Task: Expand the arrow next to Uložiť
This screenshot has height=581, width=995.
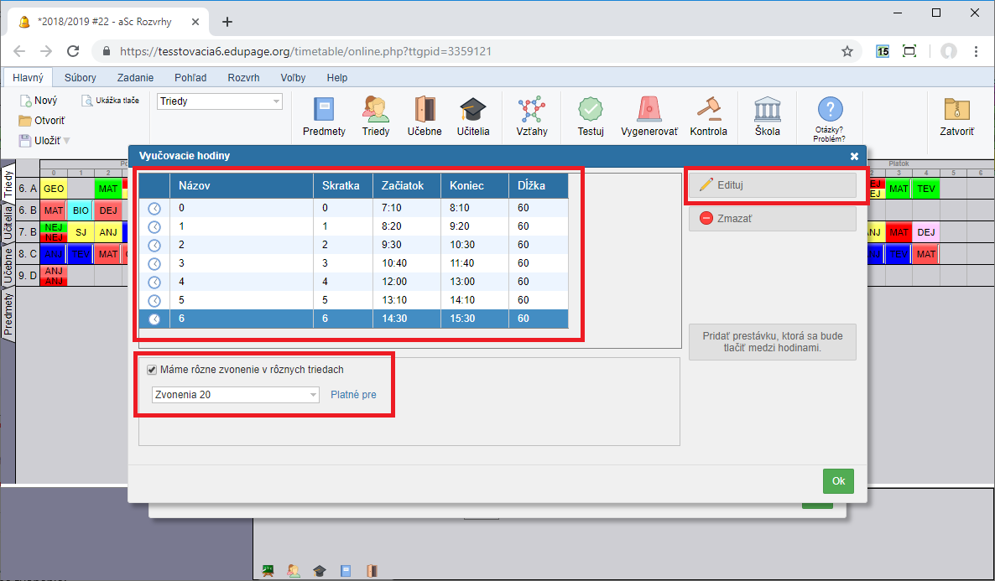Action: [66, 141]
